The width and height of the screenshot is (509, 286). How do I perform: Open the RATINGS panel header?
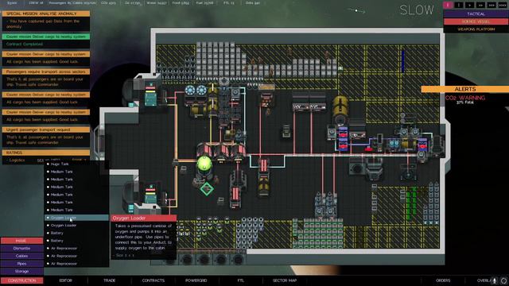(x=46, y=153)
